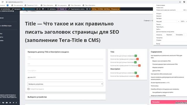The image size is (187, 105).
Task: Click «Вырезать» in the Chrome menu edit row
Action: 169,35
